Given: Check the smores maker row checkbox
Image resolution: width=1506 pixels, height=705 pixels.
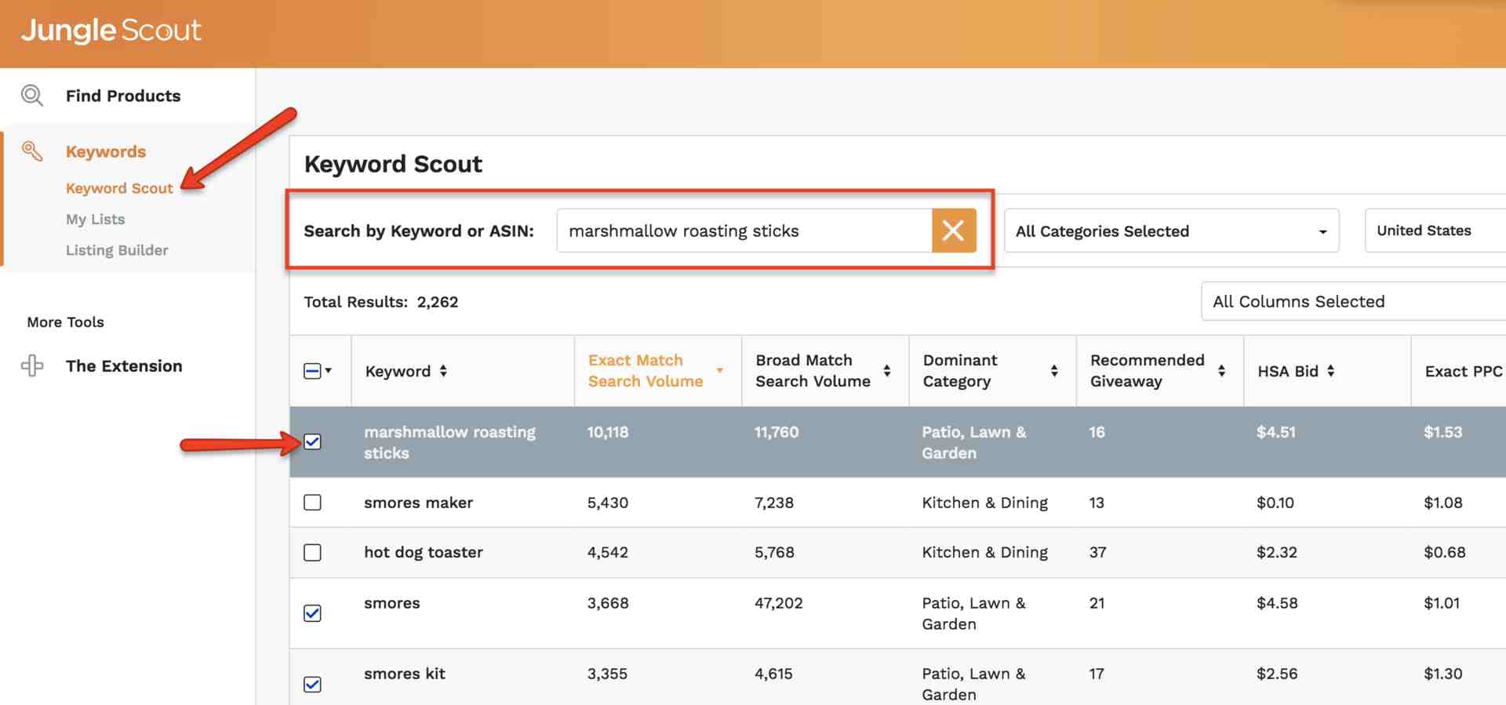Looking at the screenshot, I should click(312, 502).
